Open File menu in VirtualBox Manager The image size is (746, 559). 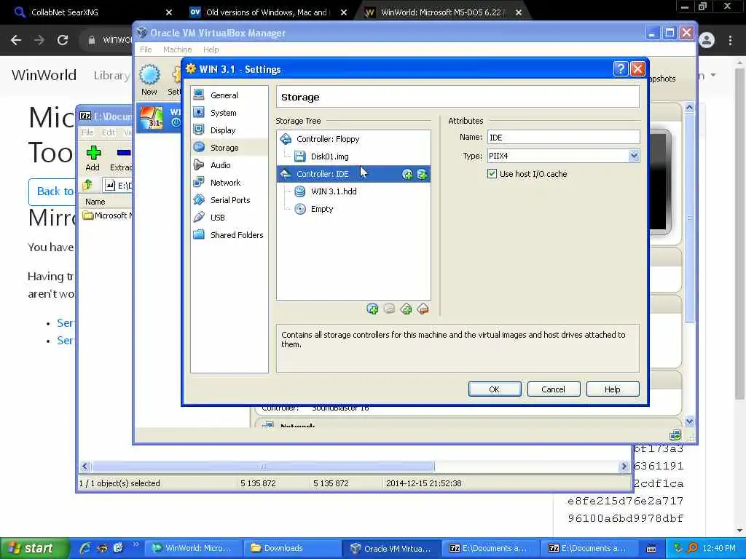point(146,49)
